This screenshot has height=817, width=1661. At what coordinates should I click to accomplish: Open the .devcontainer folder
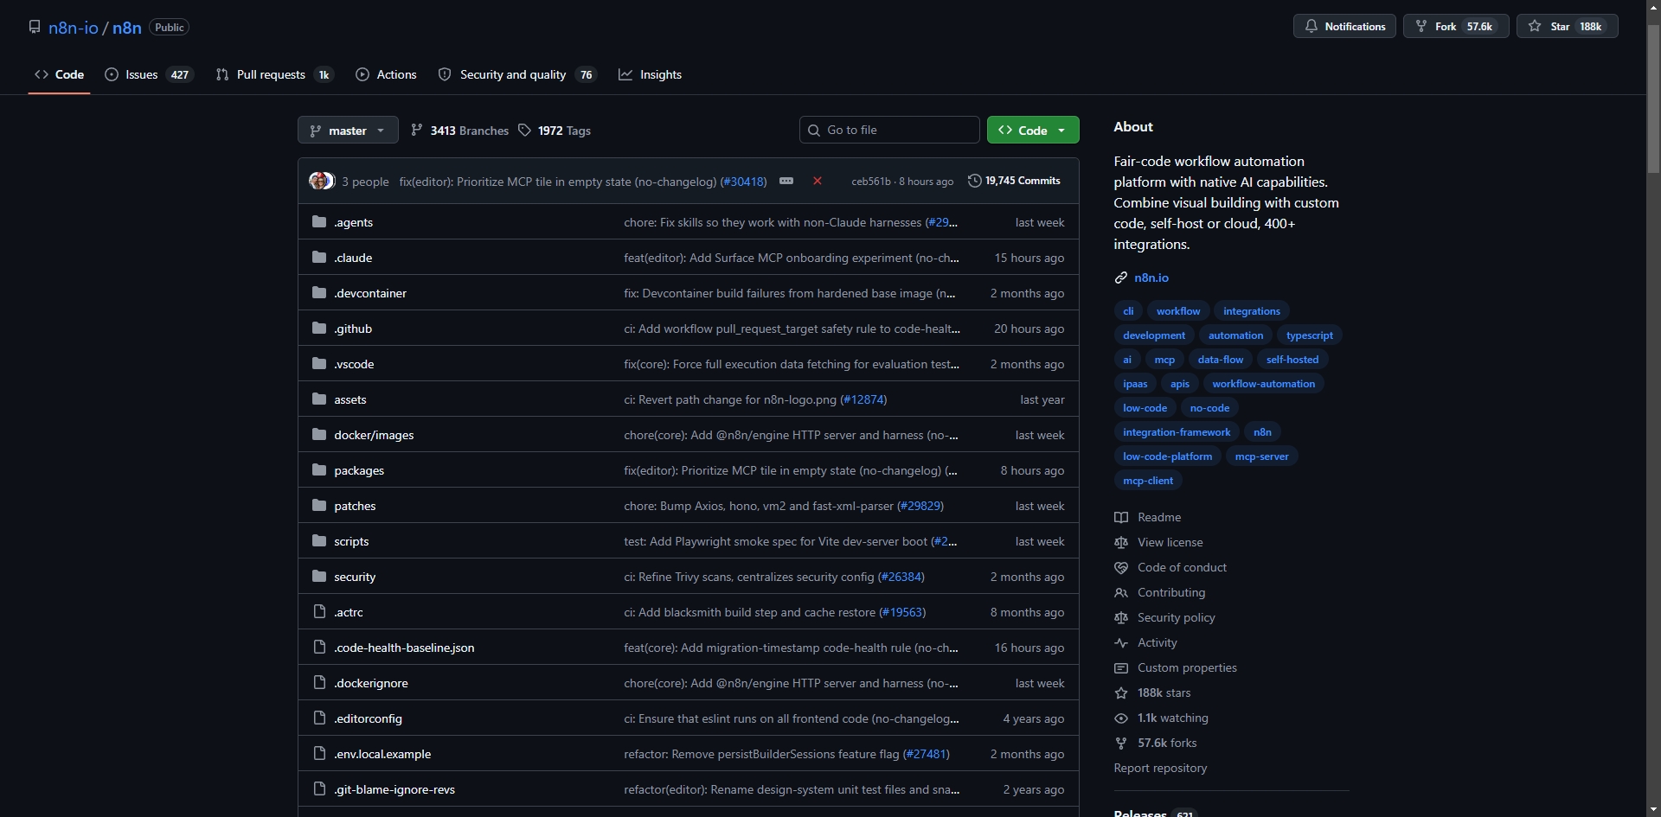tap(370, 293)
